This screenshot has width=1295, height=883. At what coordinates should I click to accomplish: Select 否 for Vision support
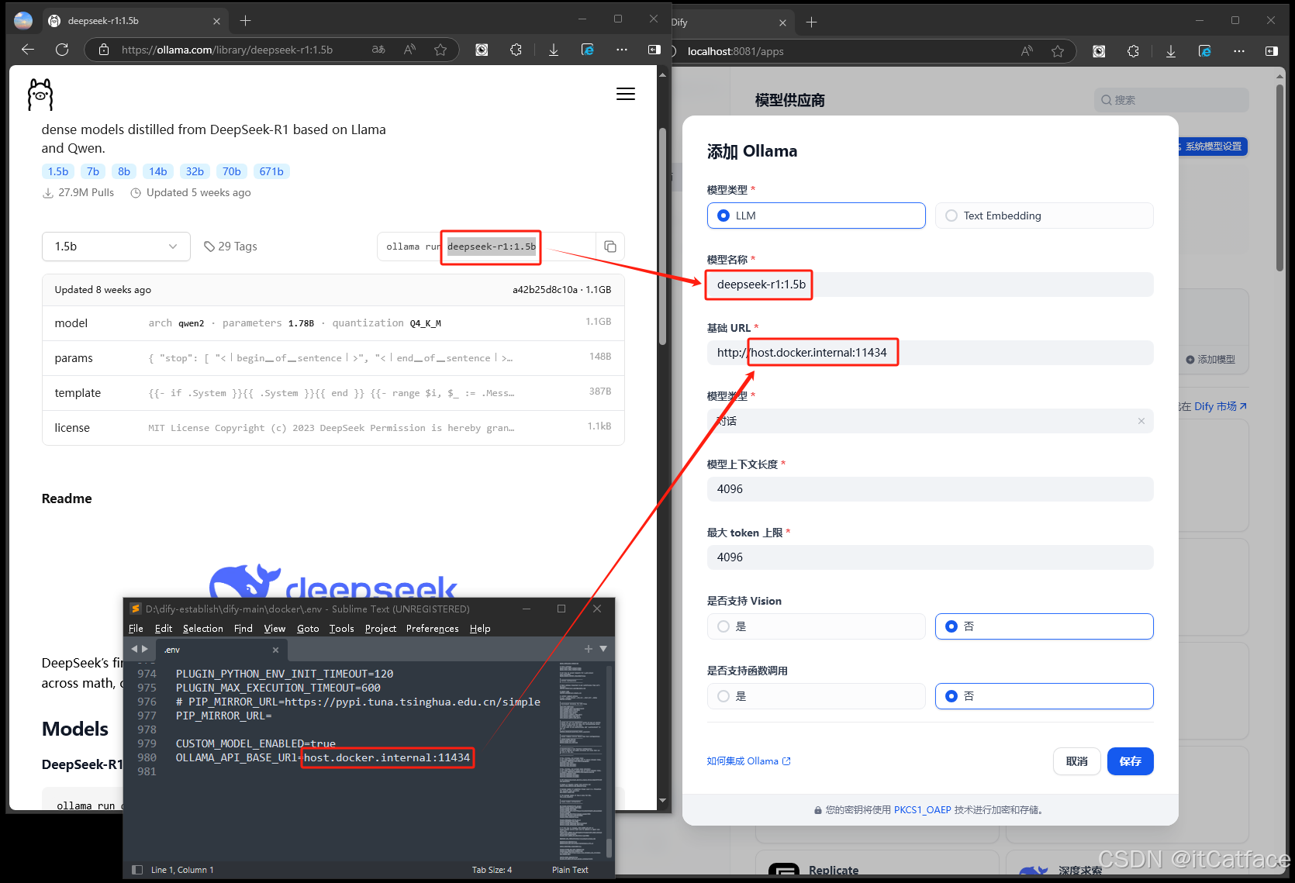click(1044, 626)
